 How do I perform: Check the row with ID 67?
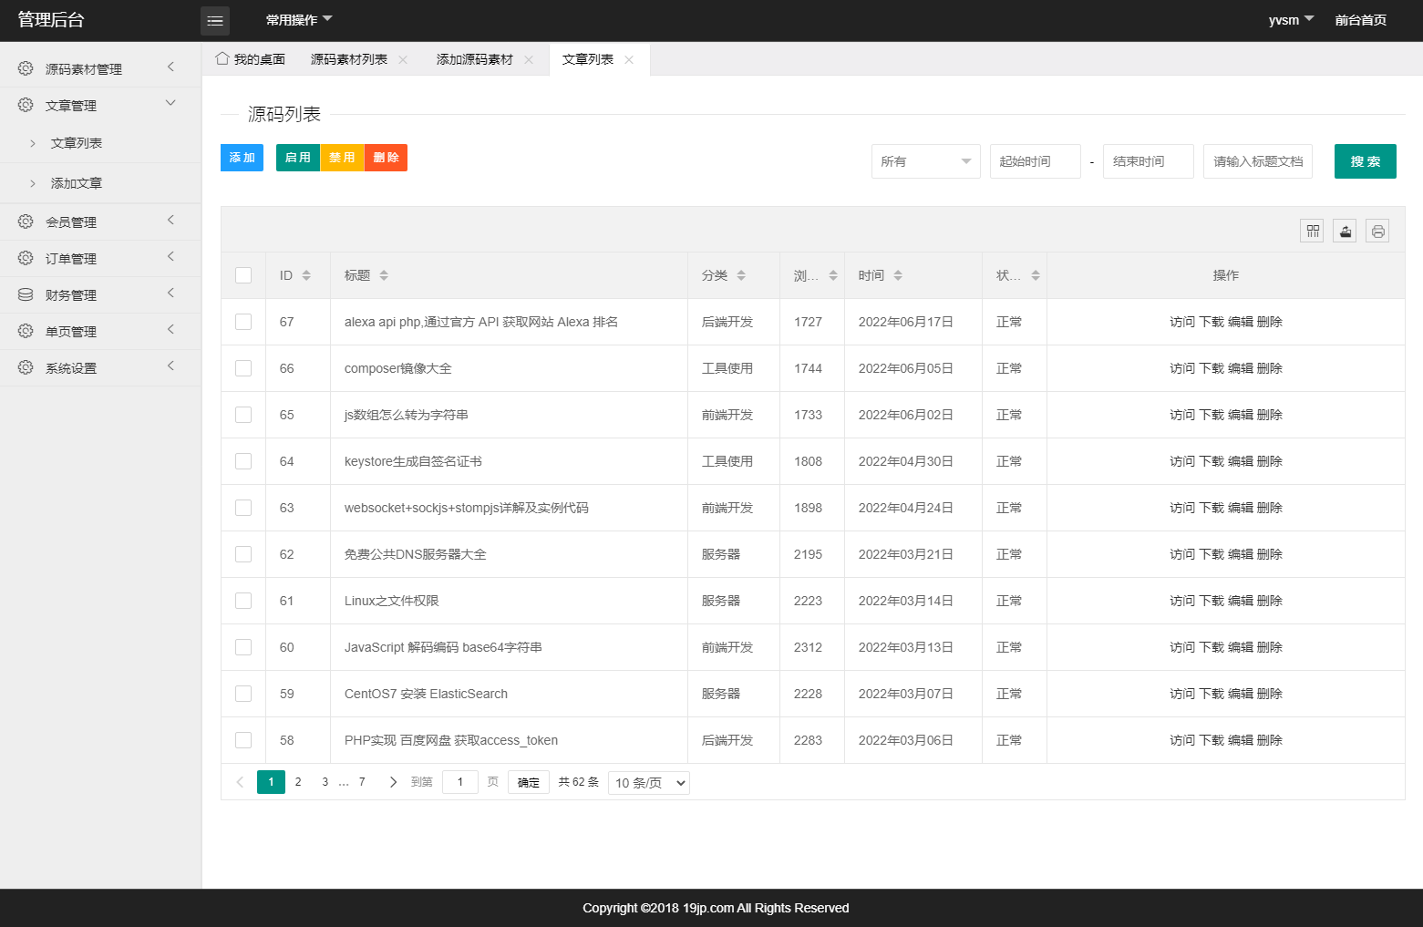243,322
